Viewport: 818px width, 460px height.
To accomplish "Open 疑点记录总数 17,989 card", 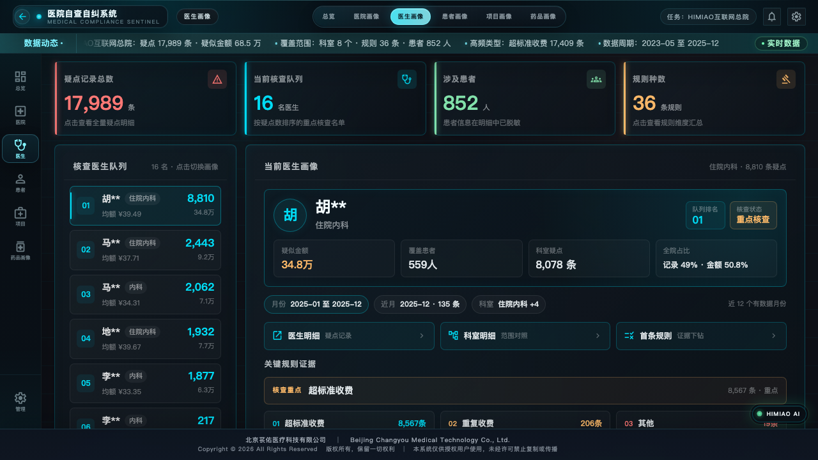I will 145,98.
